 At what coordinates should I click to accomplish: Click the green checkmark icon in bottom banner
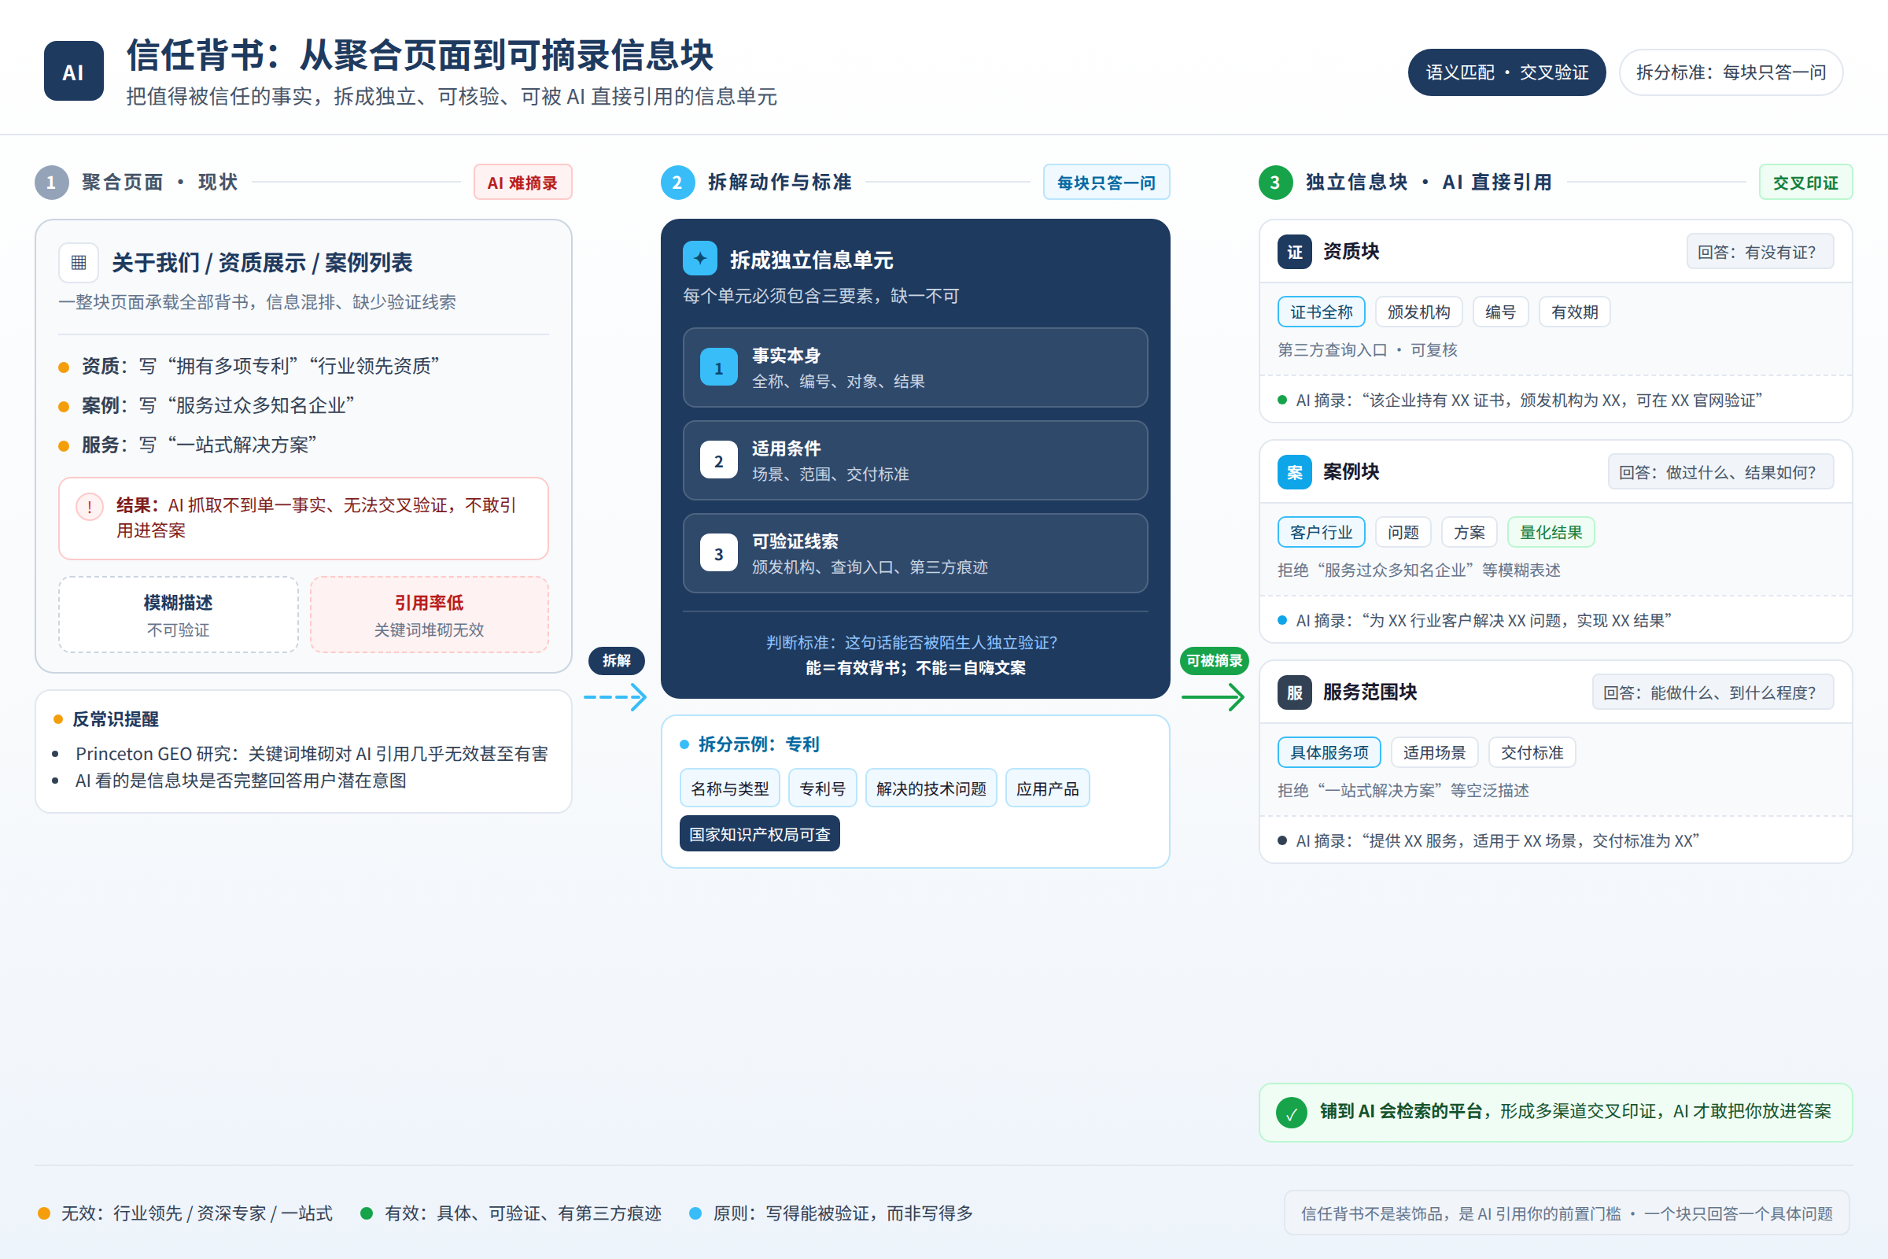click(x=1292, y=1113)
